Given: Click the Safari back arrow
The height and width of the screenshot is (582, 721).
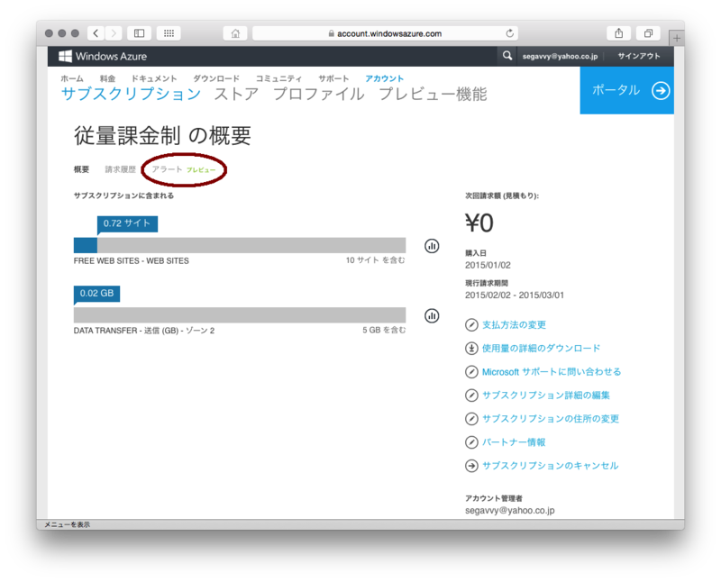Looking at the screenshot, I should pyautogui.click(x=96, y=33).
